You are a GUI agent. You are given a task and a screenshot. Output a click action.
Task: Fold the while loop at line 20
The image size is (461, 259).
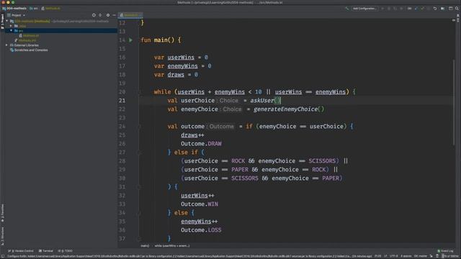coord(139,92)
